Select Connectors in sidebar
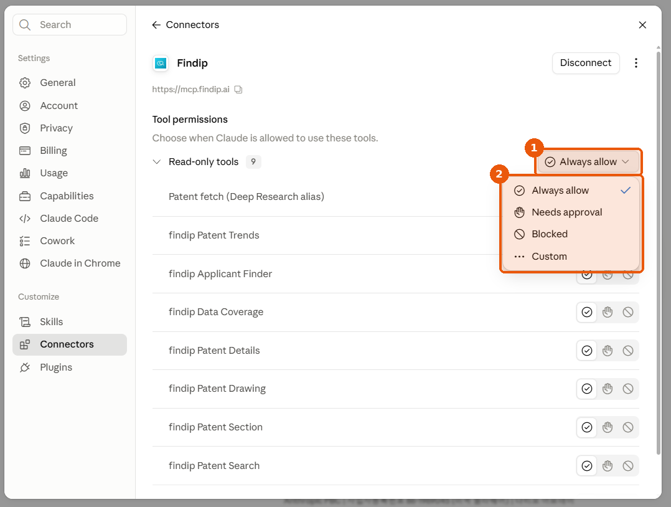The height and width of the screenshot is (507, 671). (70, 344)
